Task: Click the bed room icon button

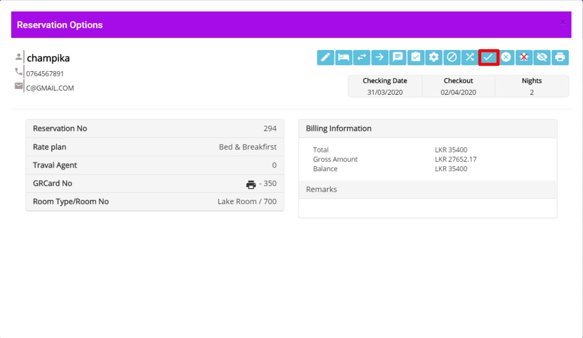Action: click(344, 57)
